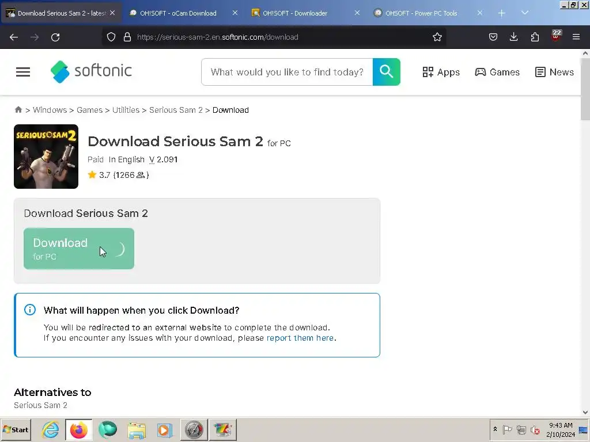Click the red extension icon with 22 badge
The image size is (590, 442).
(x=556, y=36)
